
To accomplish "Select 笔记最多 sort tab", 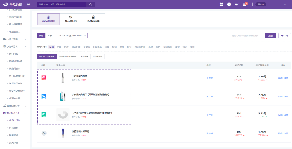I will point(84,56).
